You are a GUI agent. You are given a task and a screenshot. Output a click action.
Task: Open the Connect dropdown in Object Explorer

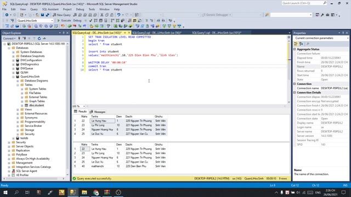point(9,38)
